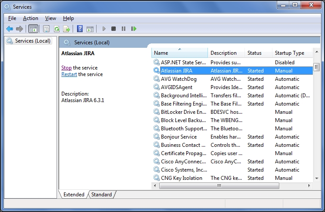Sort by the Status column header

[x=258, y=53]
